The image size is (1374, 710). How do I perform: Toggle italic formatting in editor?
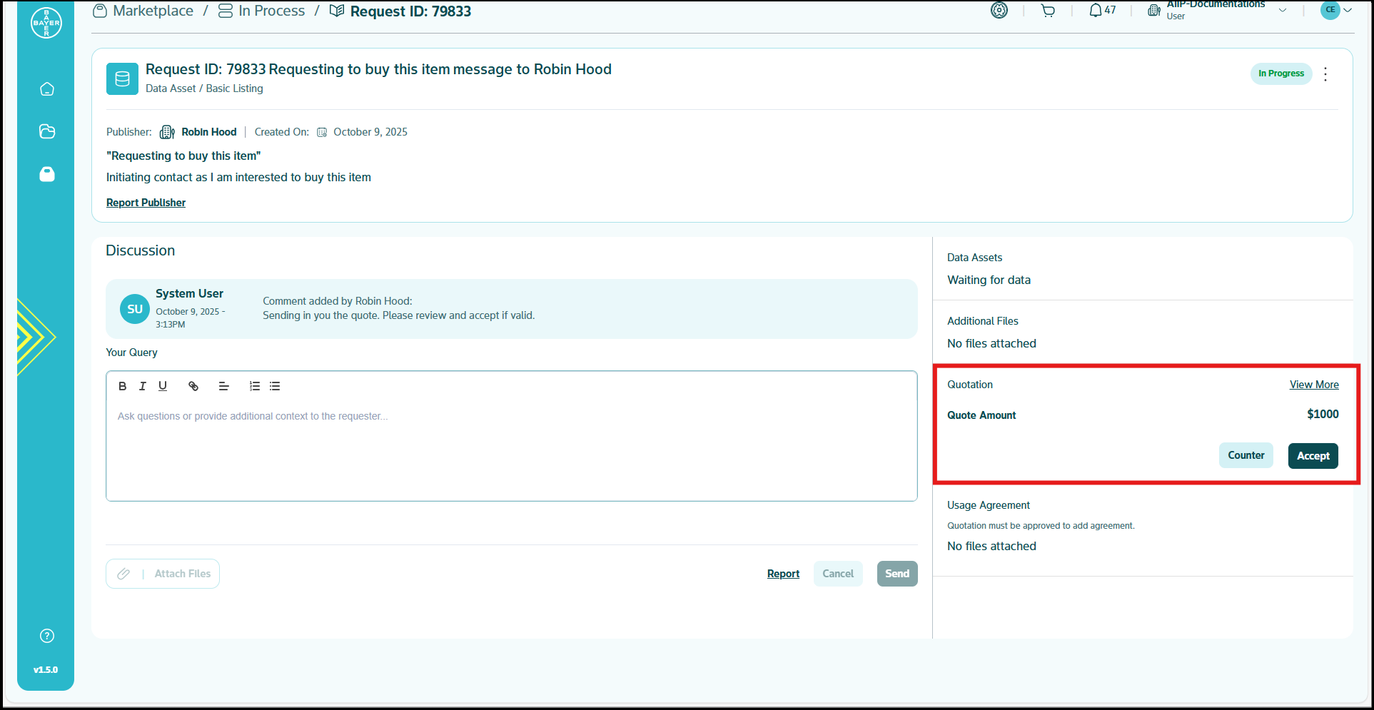[x=143, y=386]
